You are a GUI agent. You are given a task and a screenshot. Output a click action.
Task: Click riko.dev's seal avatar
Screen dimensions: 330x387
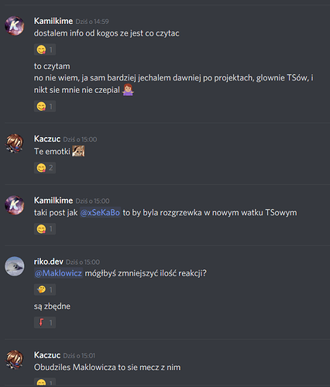click(x=15, y=266)
